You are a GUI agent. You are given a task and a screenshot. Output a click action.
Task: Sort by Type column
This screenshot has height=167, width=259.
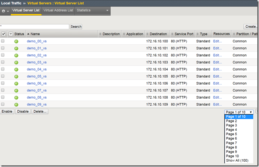[202, 34]
